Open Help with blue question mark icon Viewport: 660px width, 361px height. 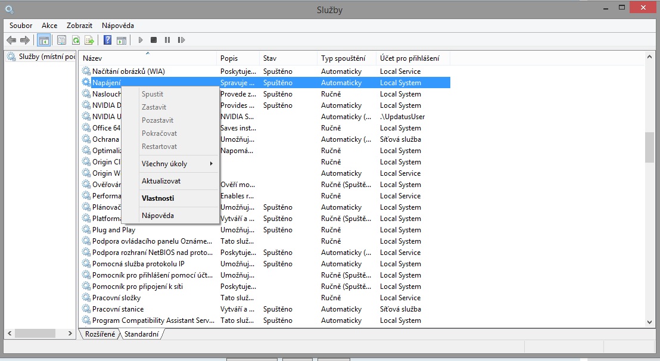point(107,40)
